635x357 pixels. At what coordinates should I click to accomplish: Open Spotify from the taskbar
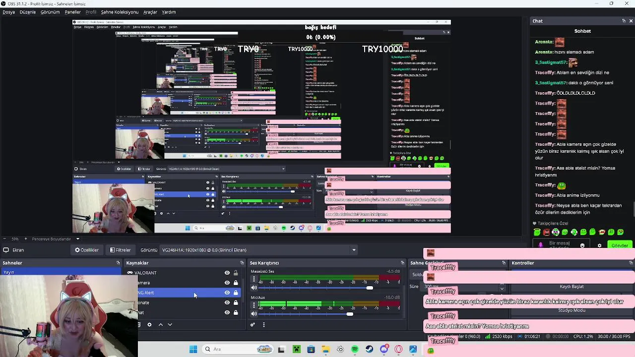(x=355, y=350)
